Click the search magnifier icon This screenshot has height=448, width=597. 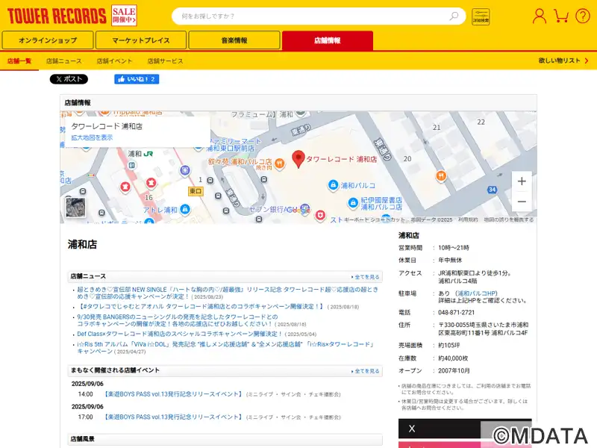pyautogui.click(x=454, y=16)
